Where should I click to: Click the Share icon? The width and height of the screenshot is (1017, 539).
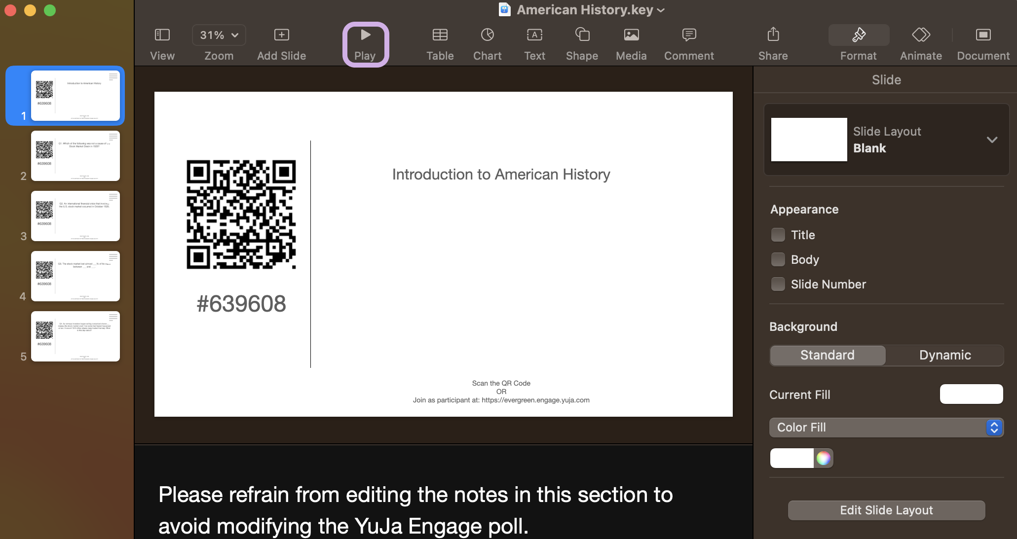click(x=773, y=35)
